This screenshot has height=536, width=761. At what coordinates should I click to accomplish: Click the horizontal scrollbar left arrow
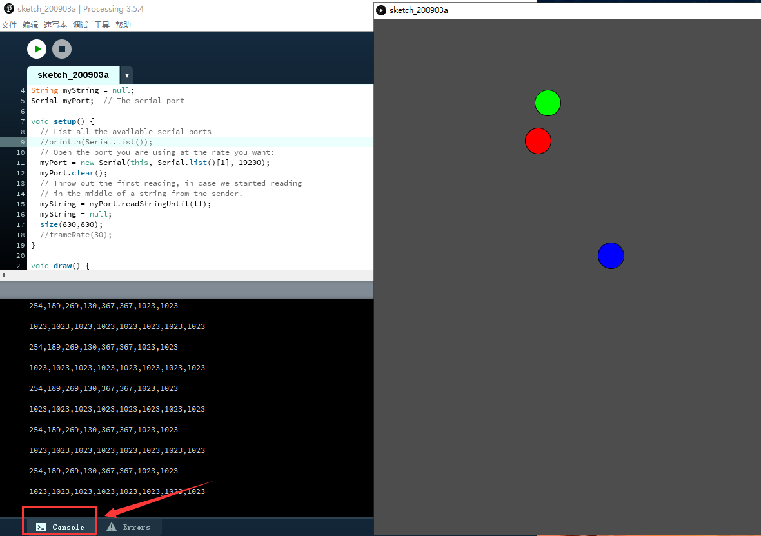tap(4, 275)
